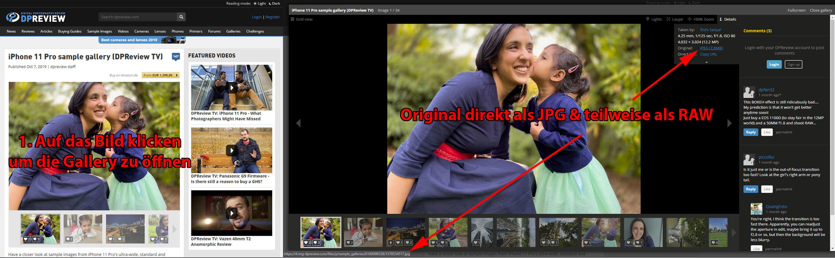Click the Best cameras and lenses 2019 banner

point(142,40)
